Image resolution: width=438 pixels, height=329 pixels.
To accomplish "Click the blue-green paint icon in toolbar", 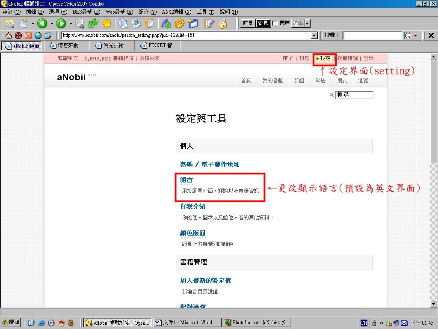I will coord(166,23).
